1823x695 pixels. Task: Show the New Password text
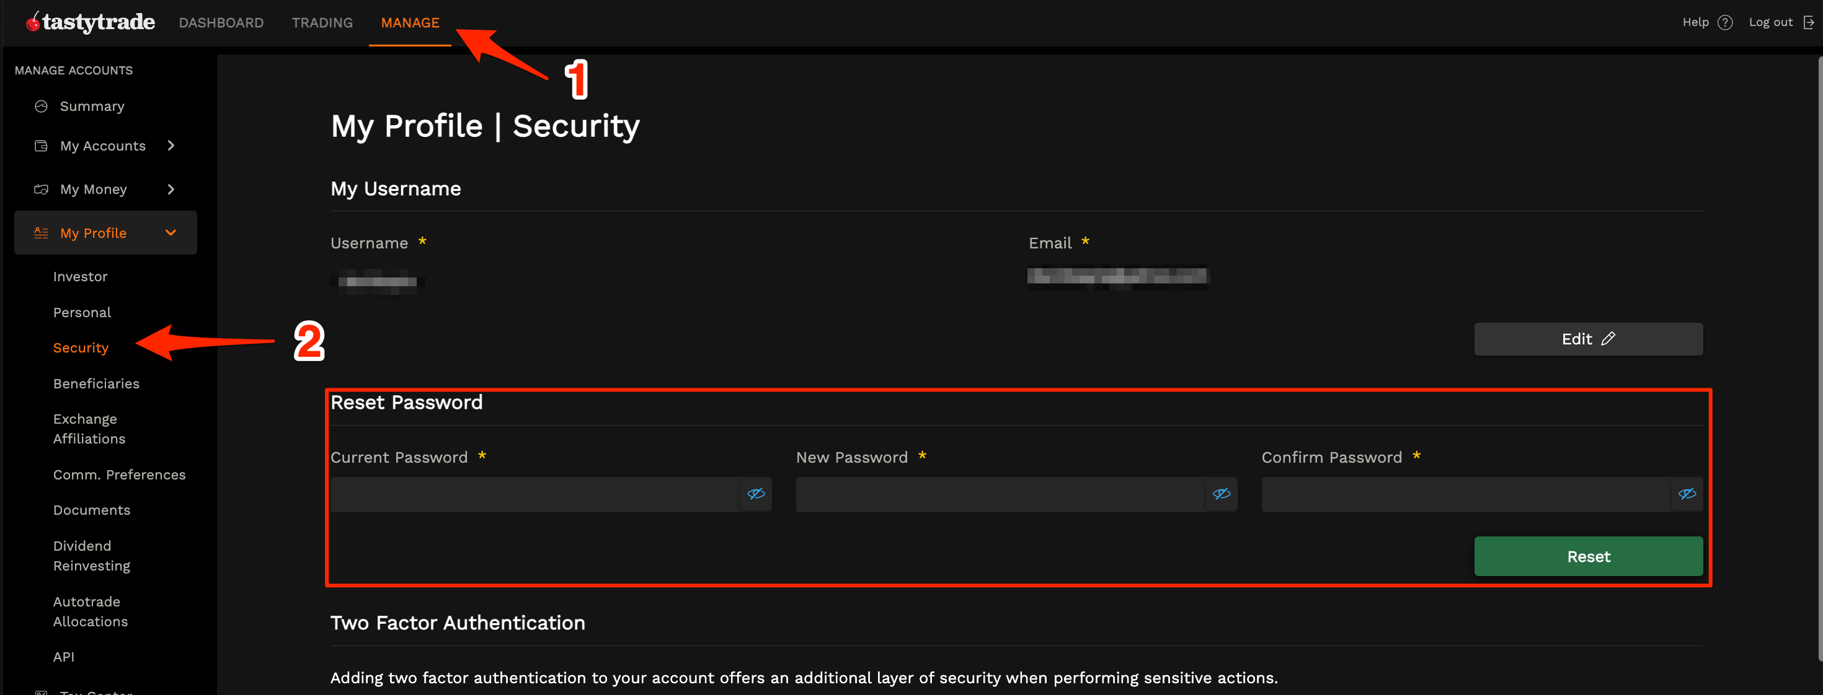(x=1221, y=494)
